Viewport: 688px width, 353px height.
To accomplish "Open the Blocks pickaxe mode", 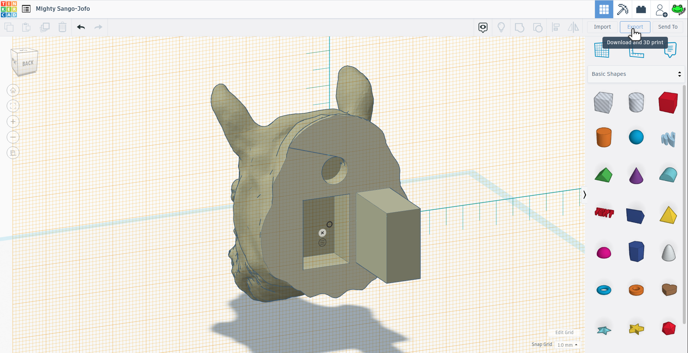I will 623,9.
